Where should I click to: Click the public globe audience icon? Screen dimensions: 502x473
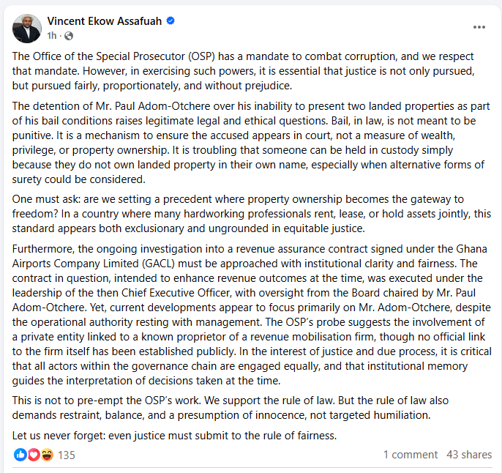tap(69, 36)
